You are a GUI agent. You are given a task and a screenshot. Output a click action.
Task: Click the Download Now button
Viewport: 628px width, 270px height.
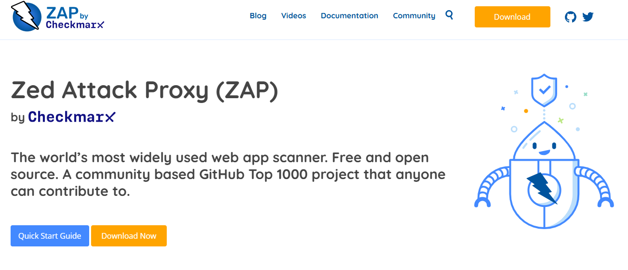(x=129, y=236)
